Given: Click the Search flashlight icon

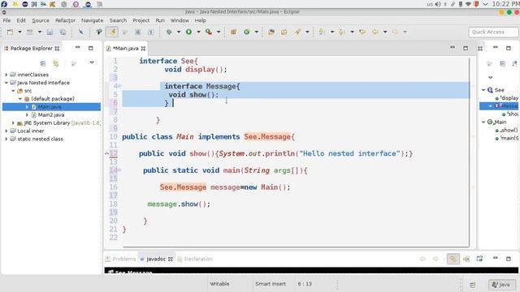Looking at the screenshot, I should click(297, 32).
